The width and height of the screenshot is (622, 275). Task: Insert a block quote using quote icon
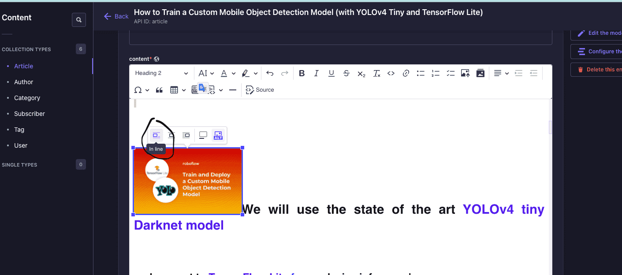click(159, 90)
